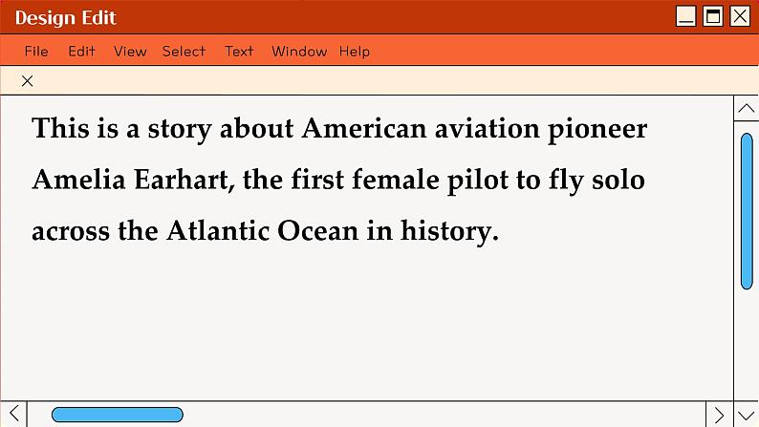The height and width of the screenshot is (427, 759).
Task: Click the word "pioneer" in the first line
Action: click(x=597, y=130)
